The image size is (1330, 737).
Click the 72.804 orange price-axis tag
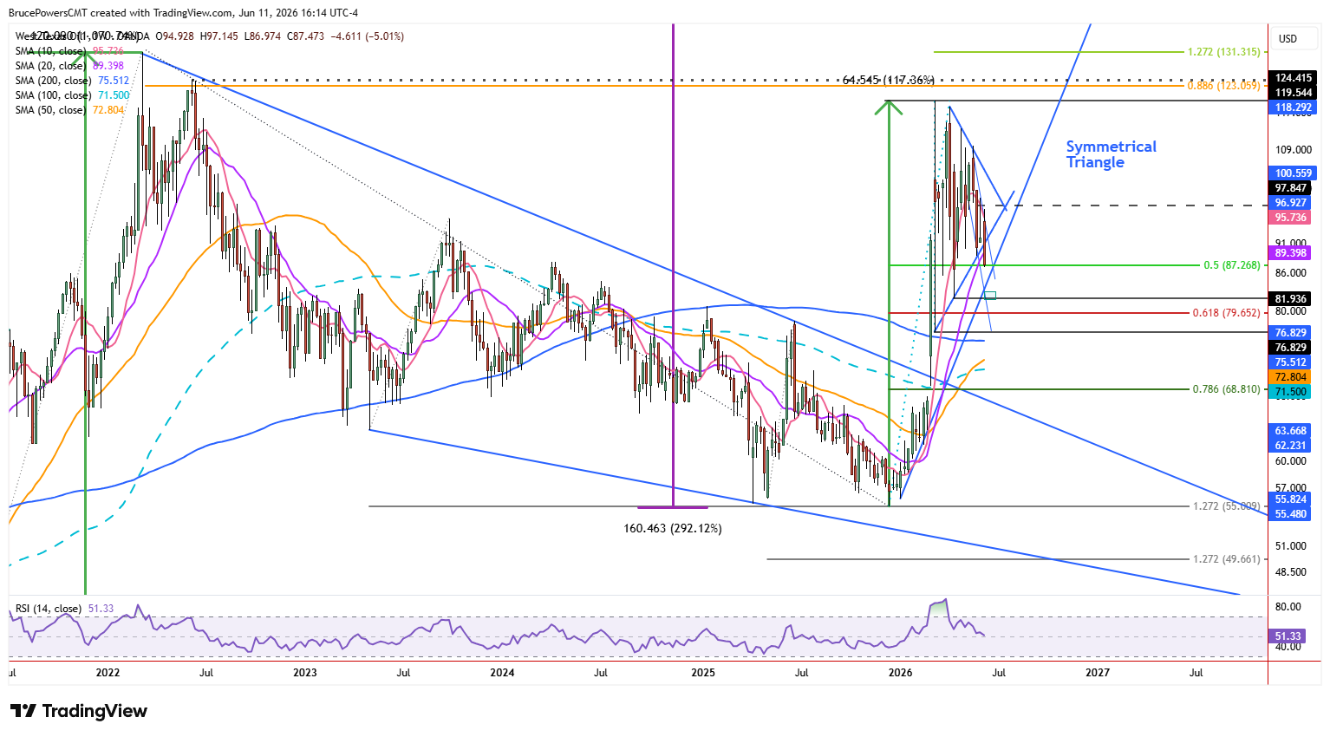[x=1290, y=377]
